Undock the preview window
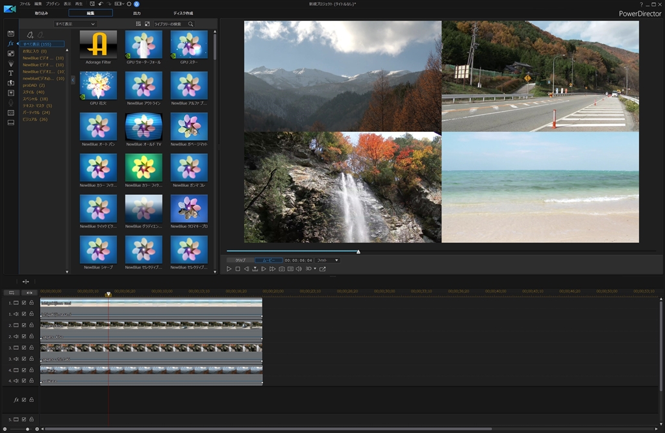Image resolution: width=665 pixels, height=433 pixels. [x=323, y=269]
